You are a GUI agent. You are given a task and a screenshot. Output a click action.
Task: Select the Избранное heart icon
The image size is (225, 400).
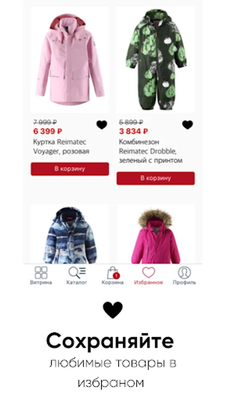[x=149, y=272]
